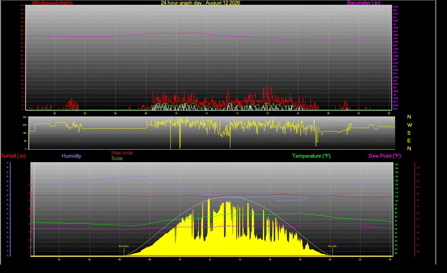Screen dimensions: 447x273
Task: Click the Temperature (°F) label
Action: coord(311,156)
